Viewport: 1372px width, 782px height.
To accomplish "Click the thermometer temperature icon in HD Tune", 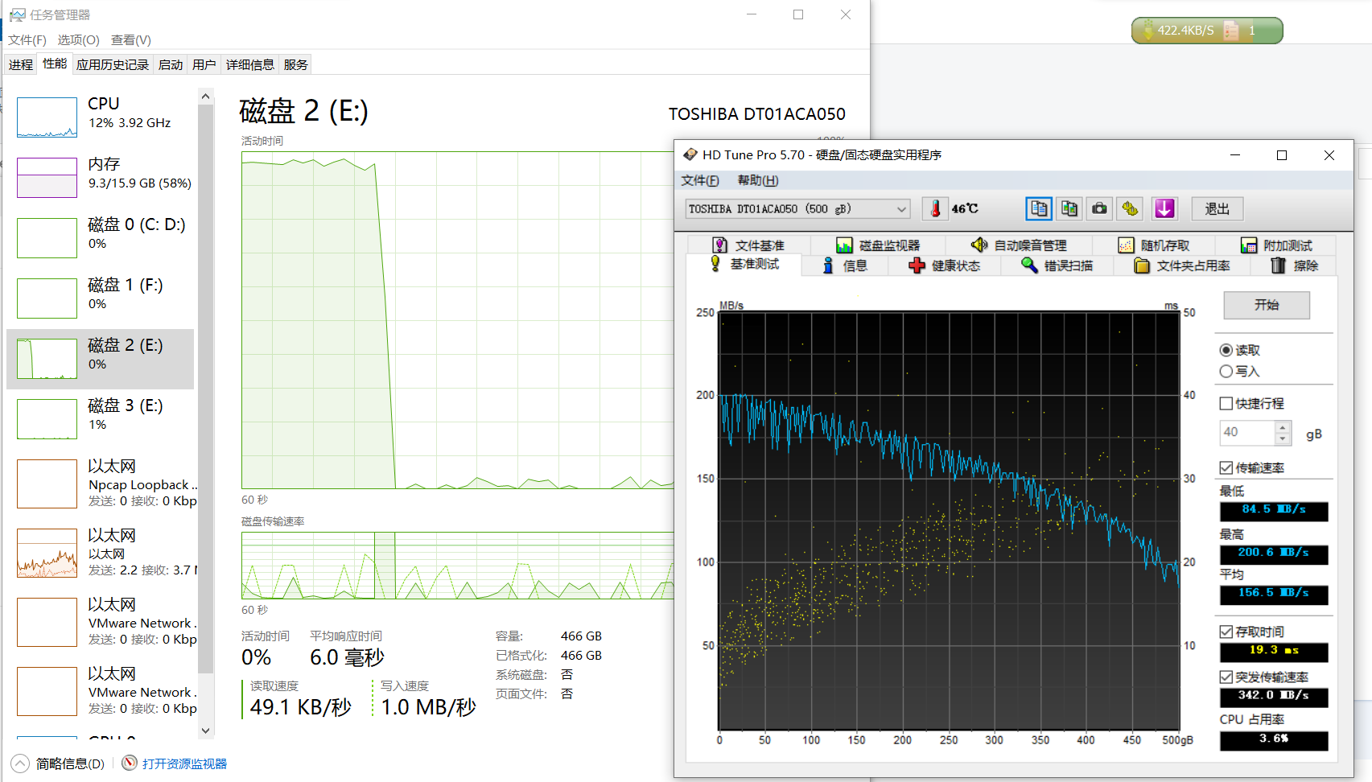I will coord(935,209).
